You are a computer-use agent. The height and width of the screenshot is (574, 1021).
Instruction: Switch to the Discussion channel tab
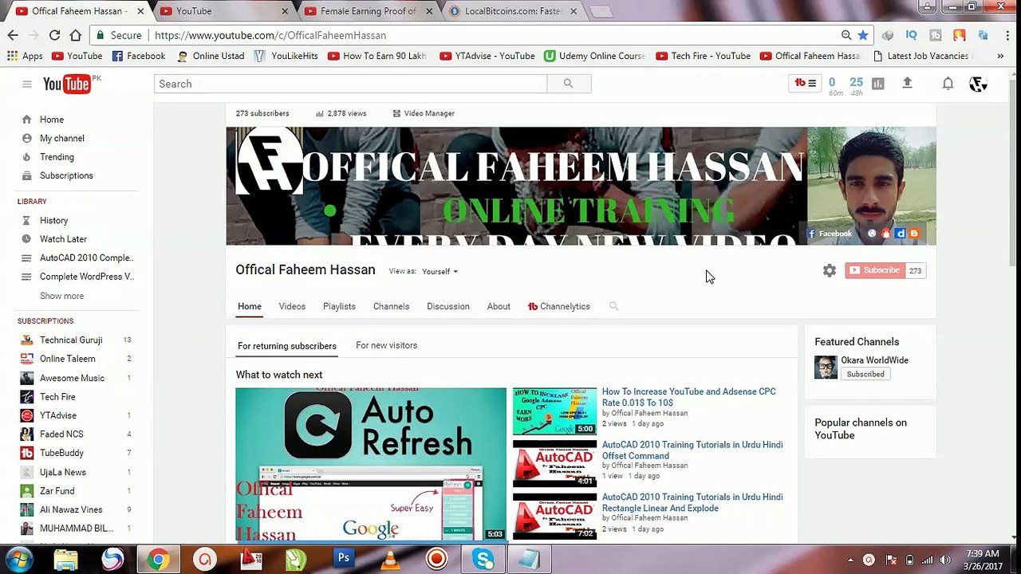point(448,306)
